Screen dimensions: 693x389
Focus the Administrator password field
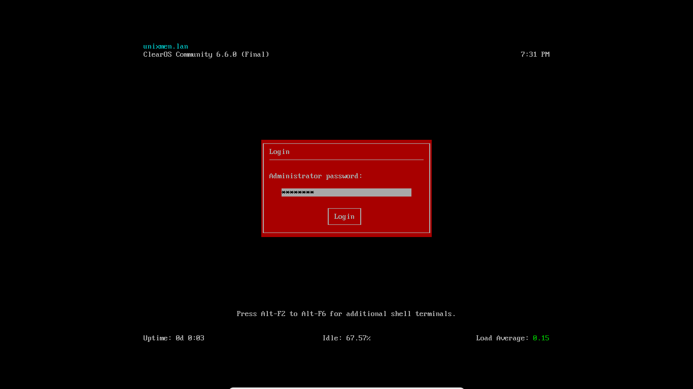346,192
